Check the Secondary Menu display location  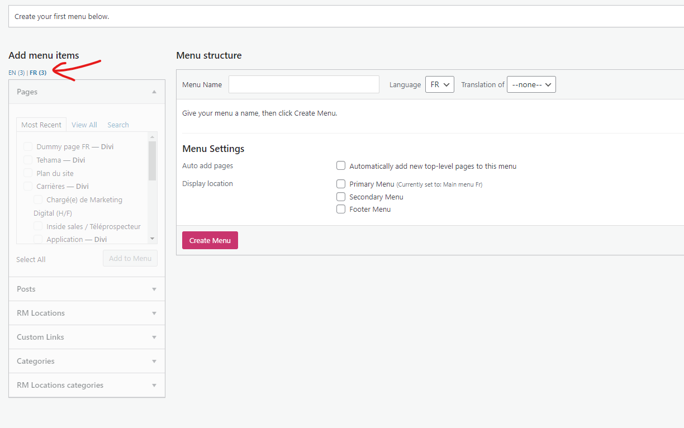[341, 197]
